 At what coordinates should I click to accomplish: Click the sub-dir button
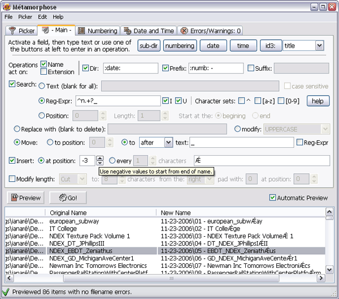149,45
